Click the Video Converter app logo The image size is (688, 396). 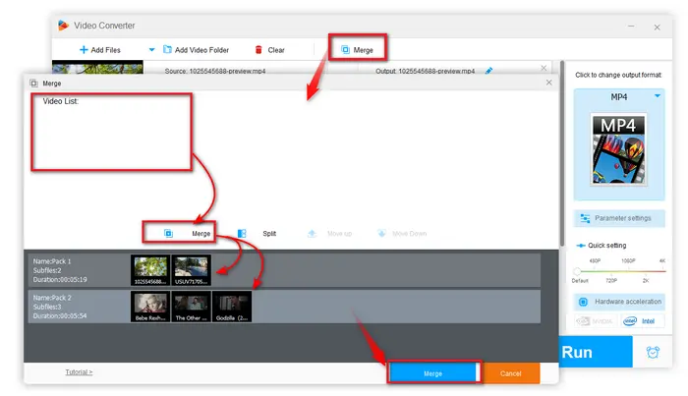tap(63, 26)
